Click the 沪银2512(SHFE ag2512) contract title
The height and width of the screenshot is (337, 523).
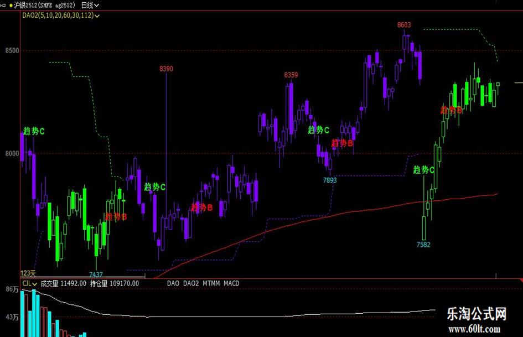(45, 6)
